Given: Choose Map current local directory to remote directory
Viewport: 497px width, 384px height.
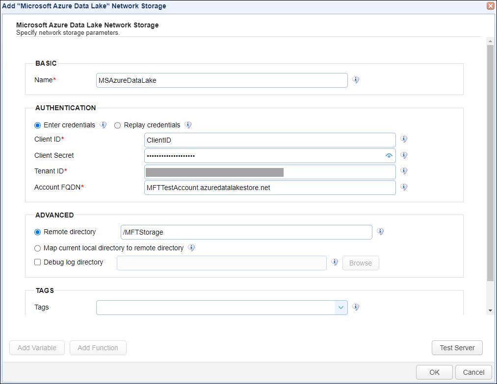Looking at the screenshot, I should 37,248.
